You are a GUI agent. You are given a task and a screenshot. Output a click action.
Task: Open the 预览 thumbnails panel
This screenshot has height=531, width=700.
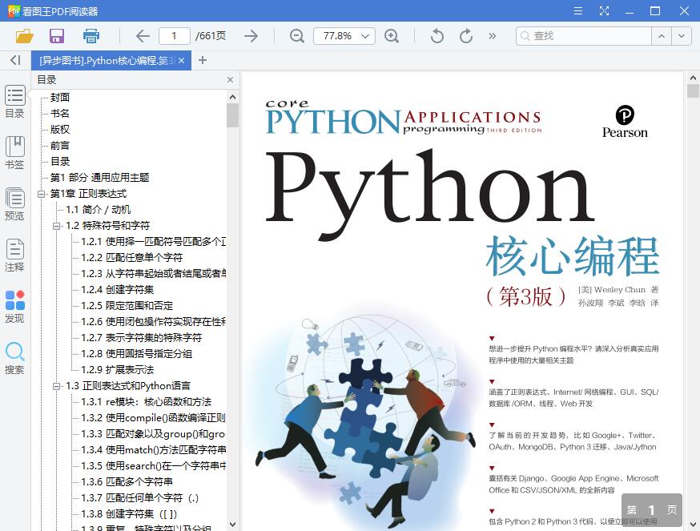coord(14,204)
